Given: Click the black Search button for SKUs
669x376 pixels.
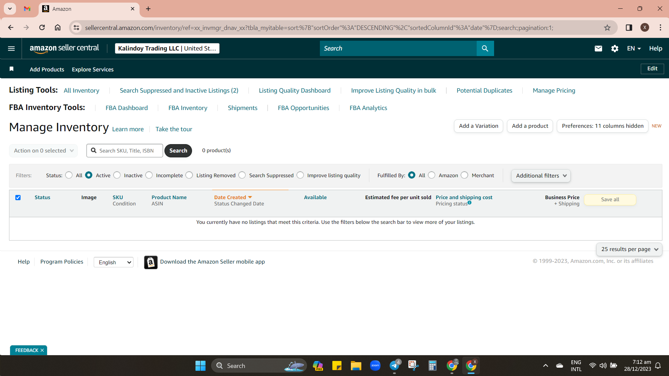Looking at the screenshot, I should (x=178, y=151).
